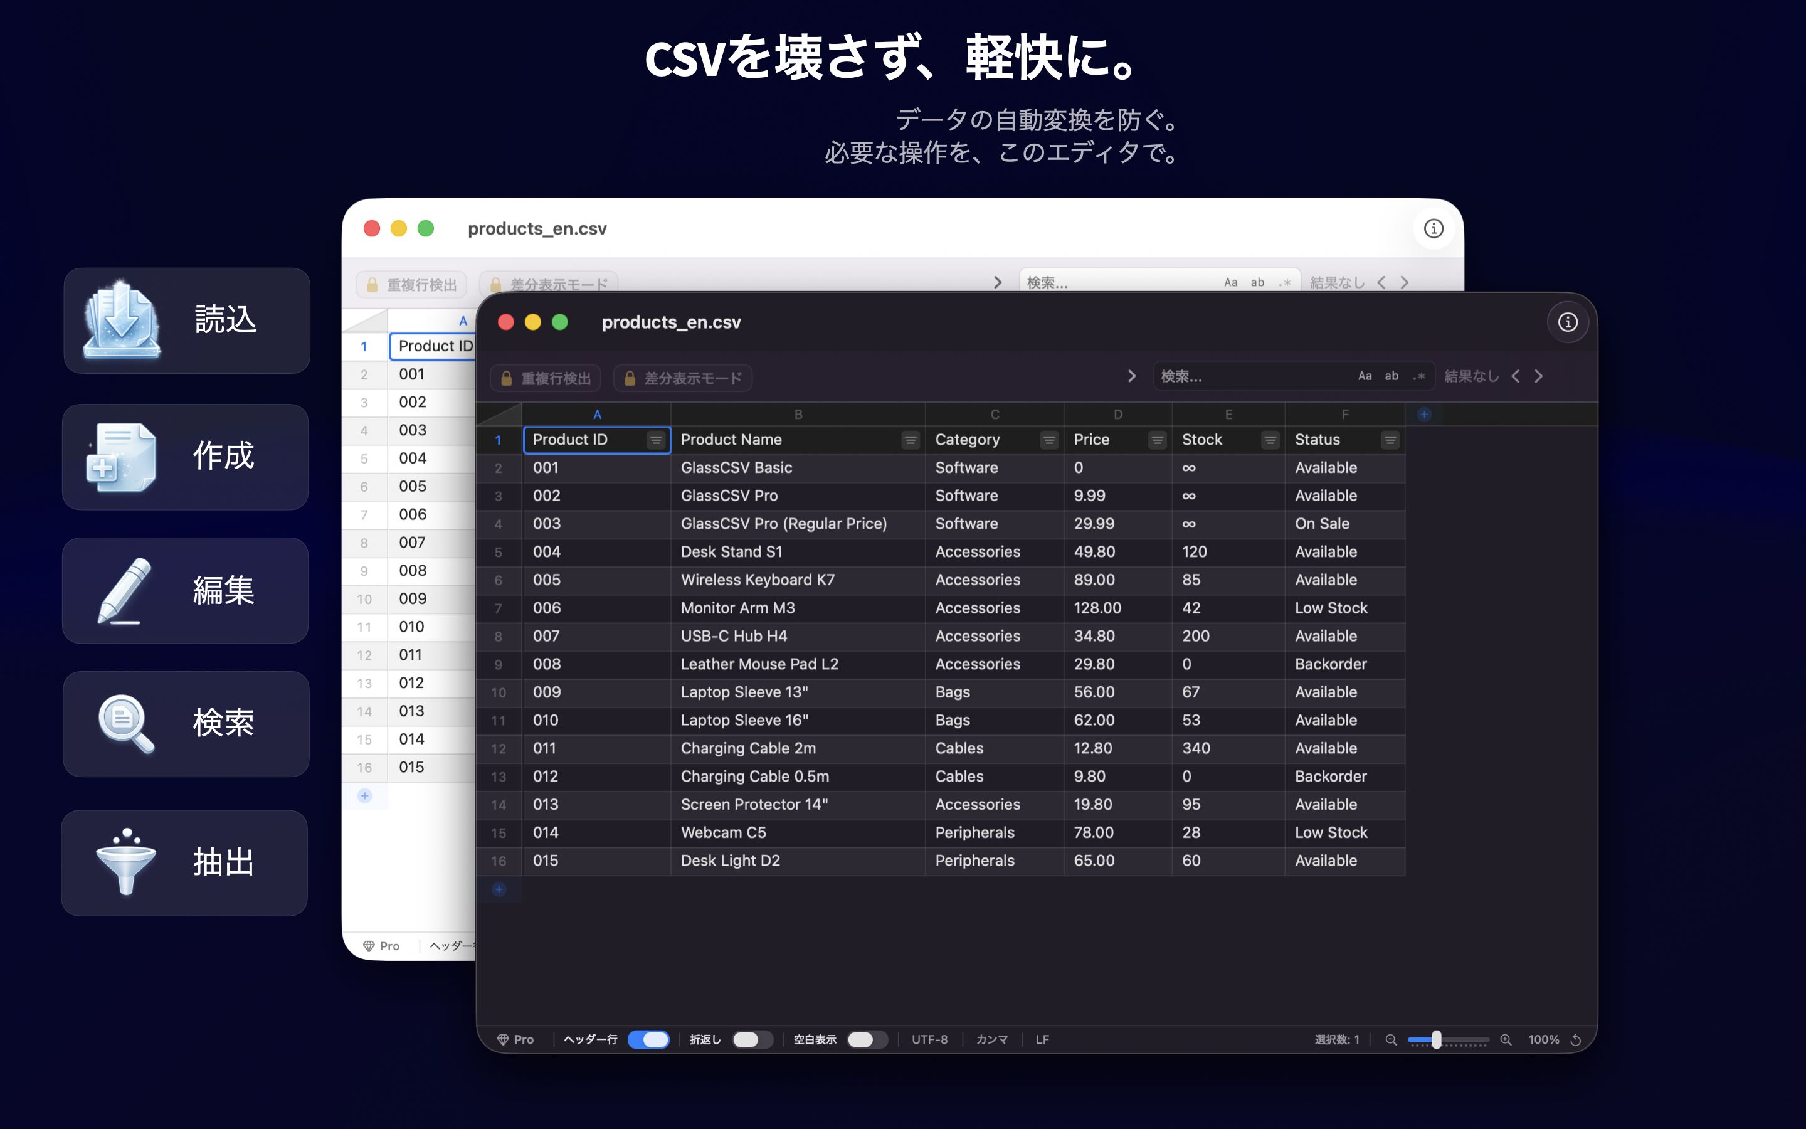Click the 重複行検出 button
1806x1129 pixels.
[x=545, y=378]
